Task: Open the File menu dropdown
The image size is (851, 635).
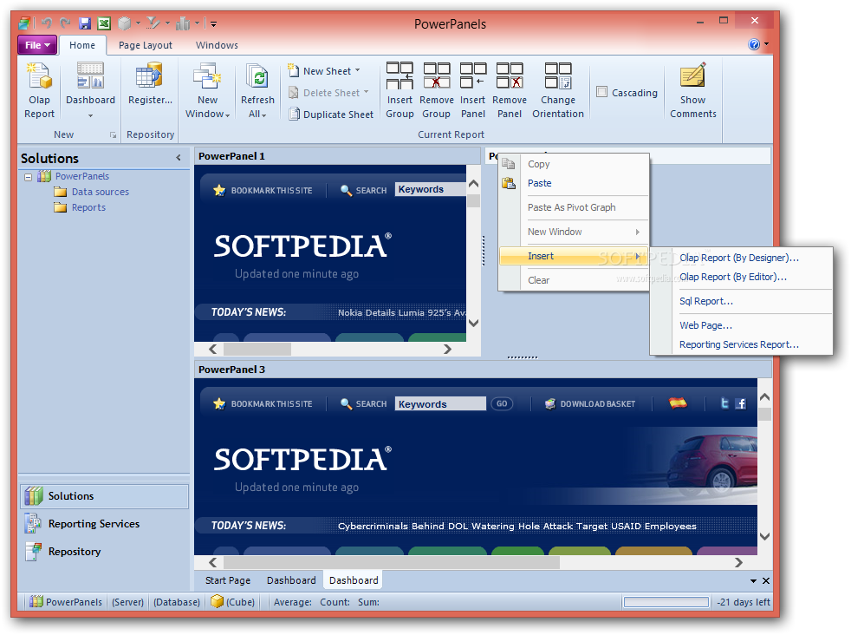Action: (x=37, y=45)
